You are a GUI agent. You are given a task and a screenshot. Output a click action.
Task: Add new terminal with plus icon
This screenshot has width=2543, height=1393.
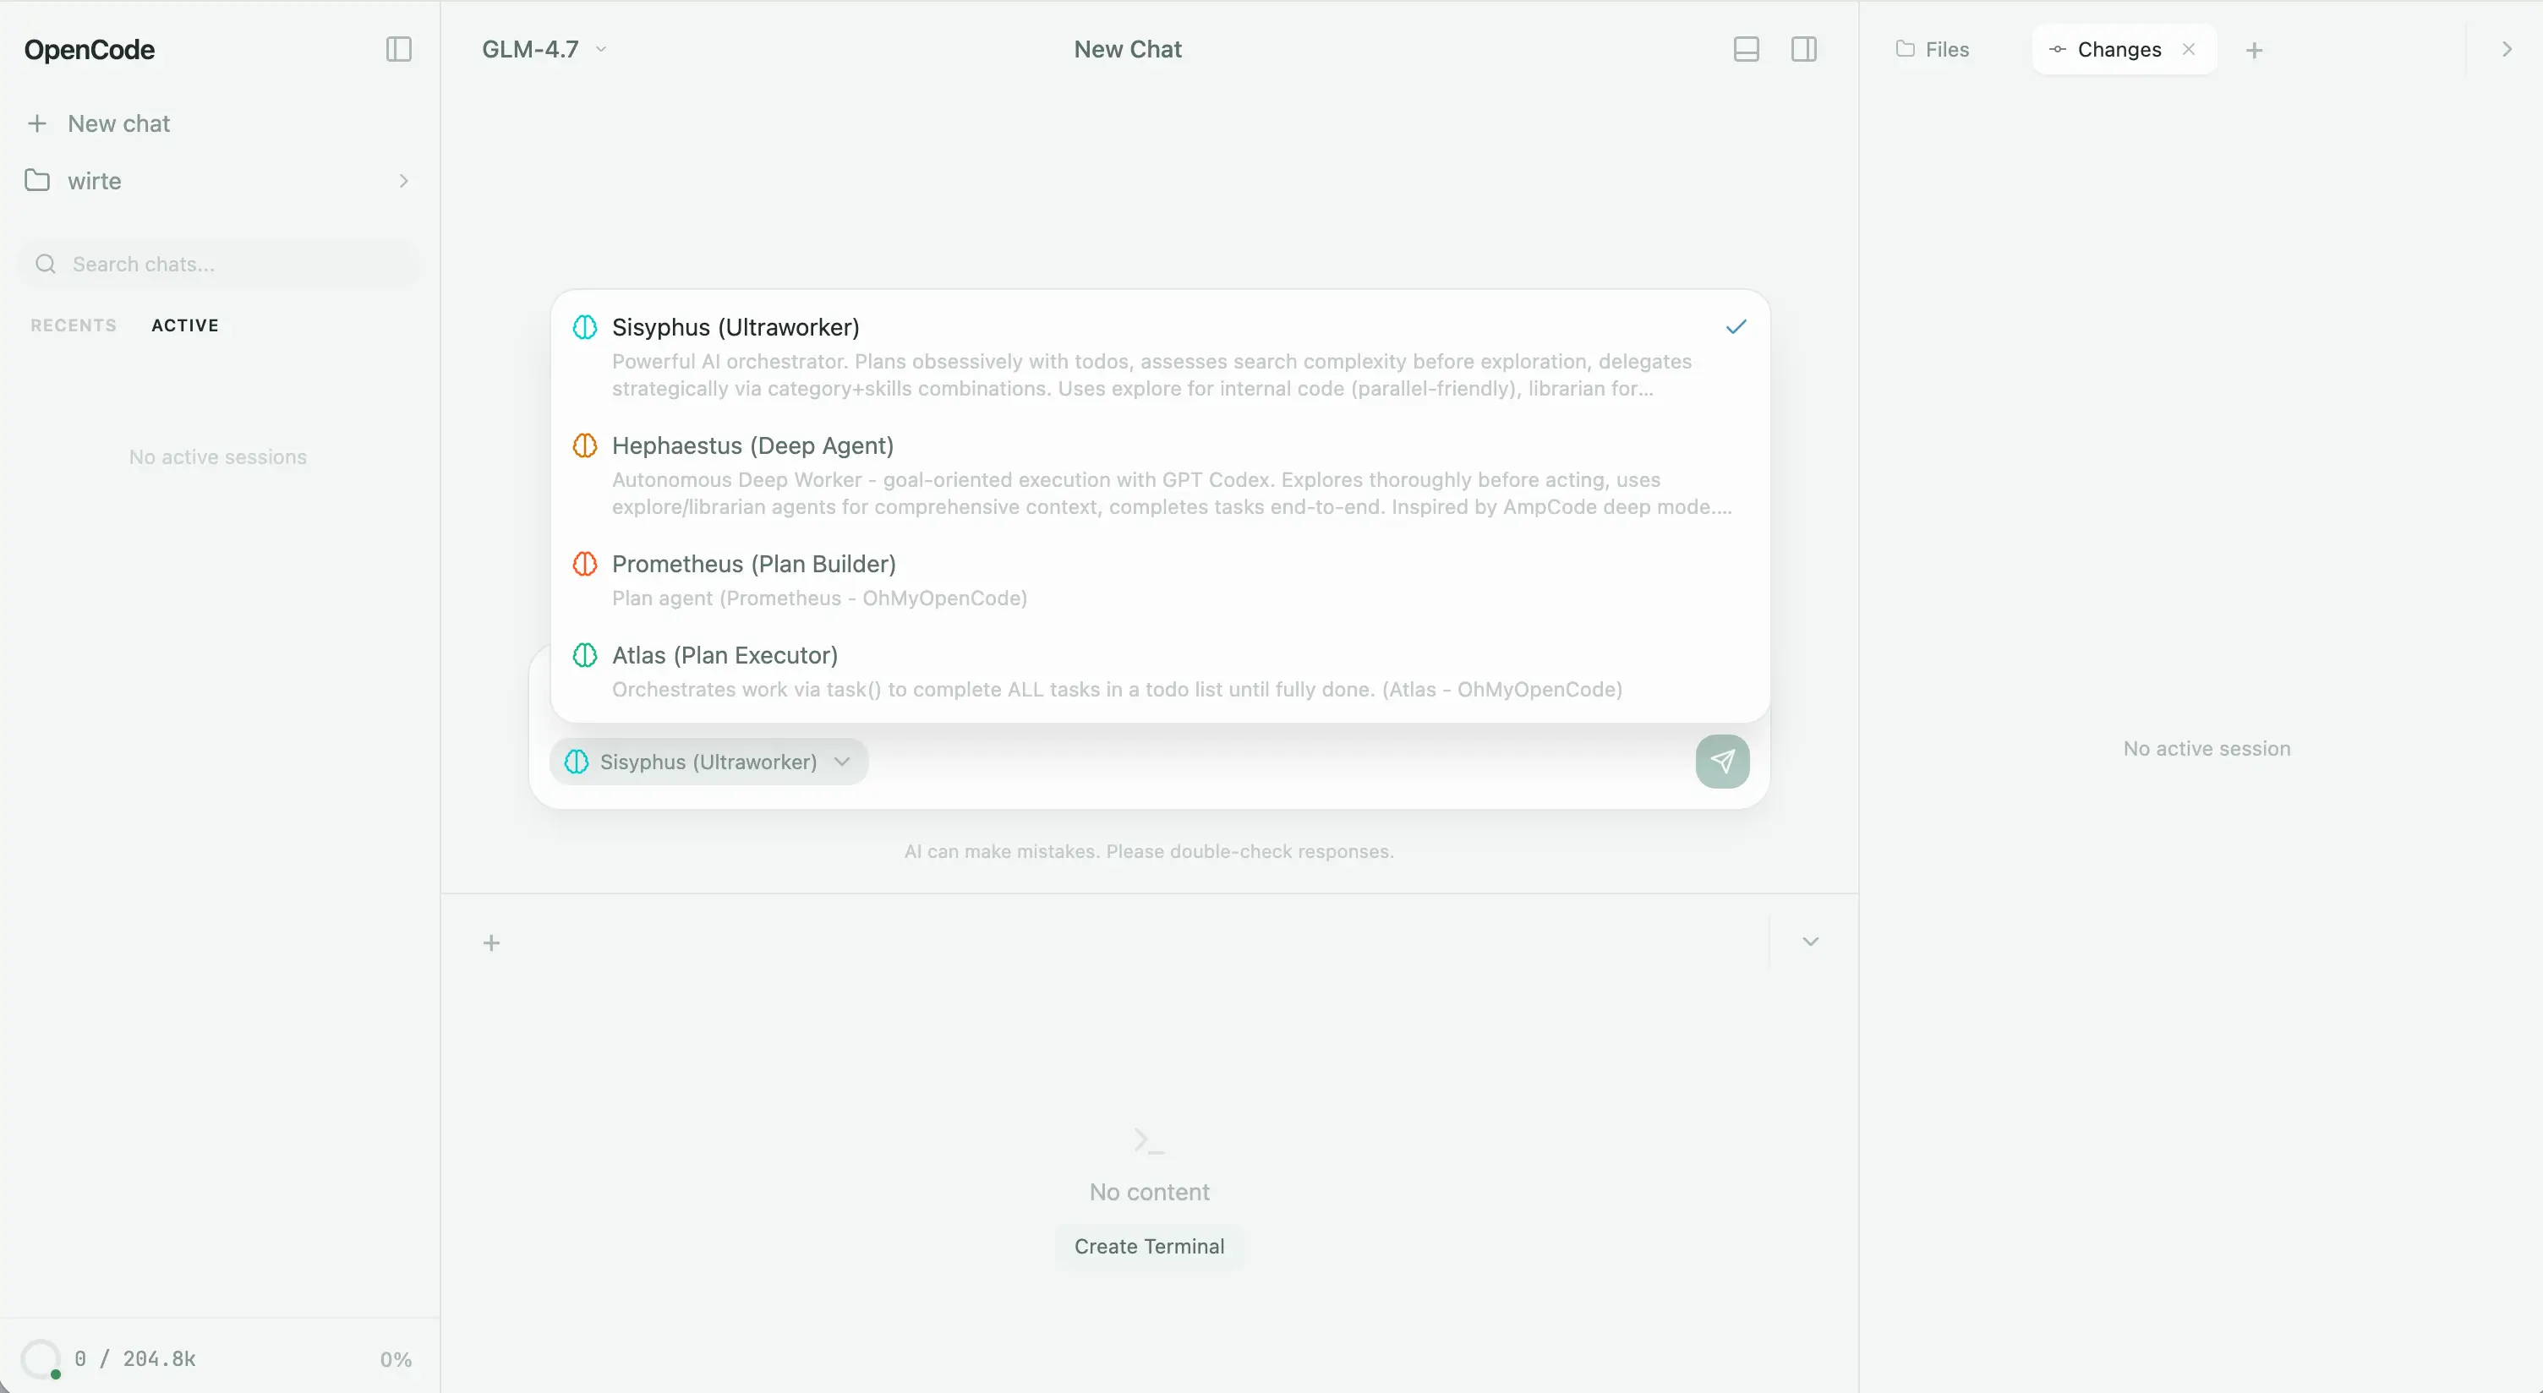pos(490,942)
